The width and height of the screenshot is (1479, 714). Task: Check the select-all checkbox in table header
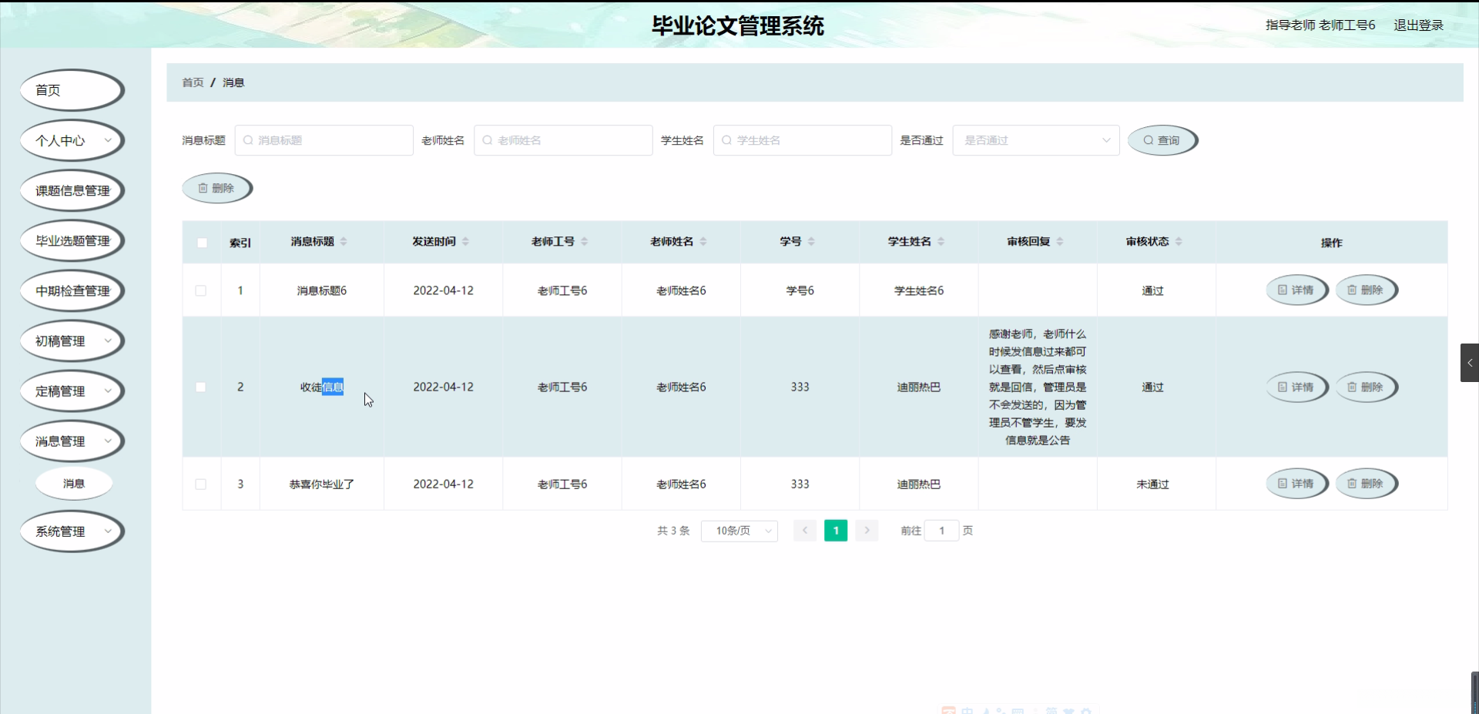pyautogui.click(x=202, y=243)
